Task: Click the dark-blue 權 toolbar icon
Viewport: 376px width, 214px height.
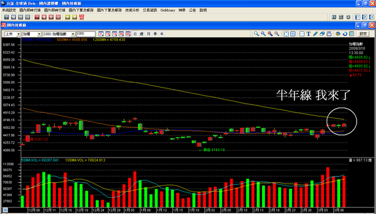Action: coord(14,17)
